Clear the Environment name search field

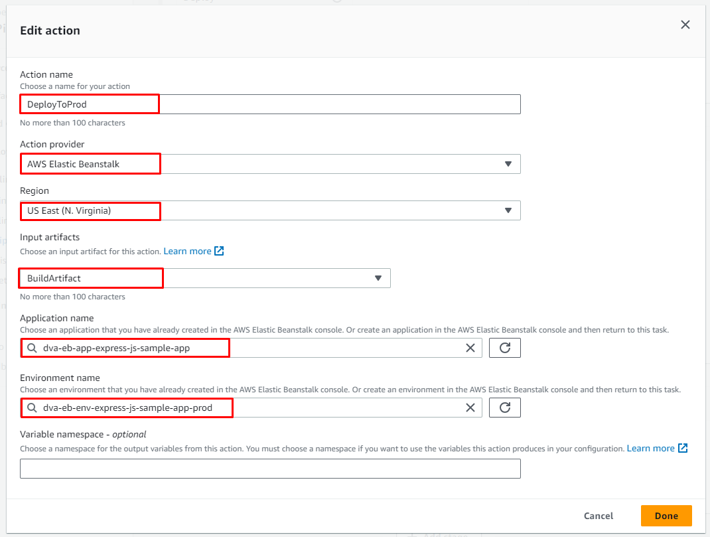pos(470,408)
